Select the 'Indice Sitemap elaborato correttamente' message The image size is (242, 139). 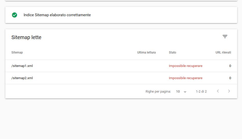[57, 15]
